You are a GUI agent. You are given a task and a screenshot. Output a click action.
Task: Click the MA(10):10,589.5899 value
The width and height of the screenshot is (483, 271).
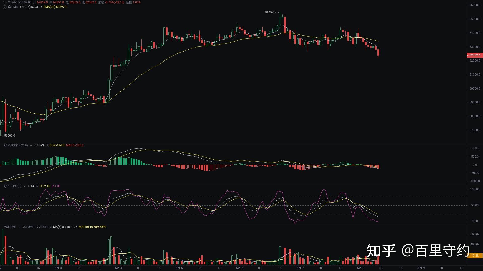(x=92, y=227)
